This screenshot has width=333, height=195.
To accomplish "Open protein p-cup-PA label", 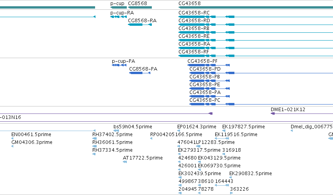I will (x=123, y=61).
